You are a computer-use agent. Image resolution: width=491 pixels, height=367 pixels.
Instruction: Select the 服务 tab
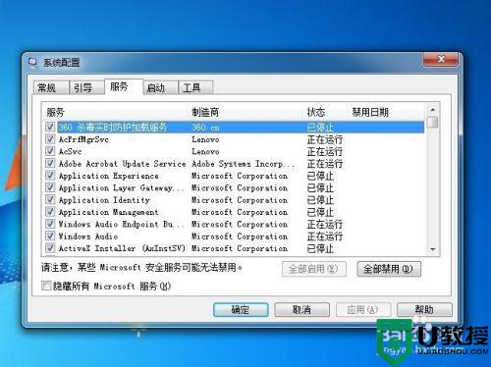click(124, 87)
